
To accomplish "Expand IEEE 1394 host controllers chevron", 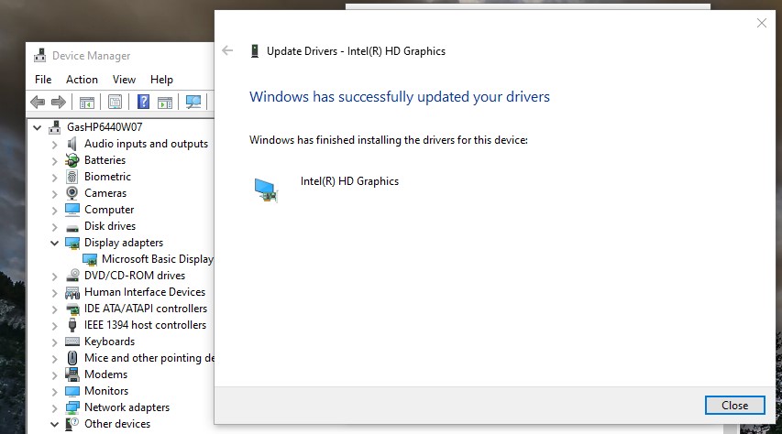I will click(x=54, y=325).
